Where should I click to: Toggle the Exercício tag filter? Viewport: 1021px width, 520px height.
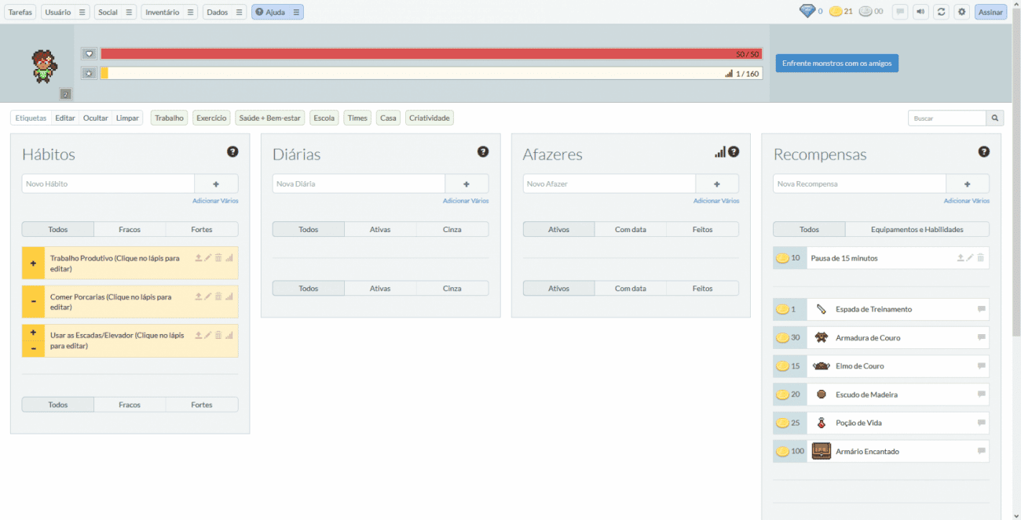(x=211, y=118)
